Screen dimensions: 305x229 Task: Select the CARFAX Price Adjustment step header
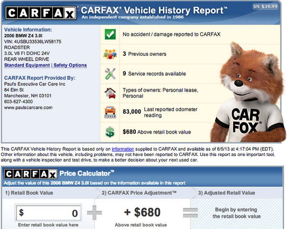(x=139, y=193)
